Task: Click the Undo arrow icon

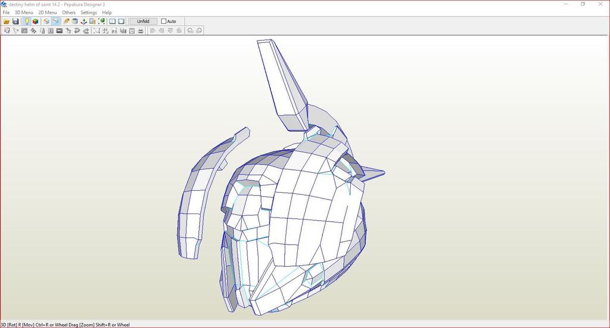Action: (x=77, y=31)
